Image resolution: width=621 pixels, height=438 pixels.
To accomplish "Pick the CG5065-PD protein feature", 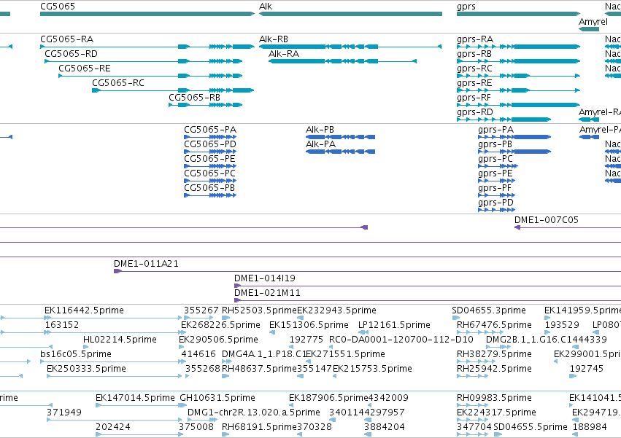I will click(210, 152).
